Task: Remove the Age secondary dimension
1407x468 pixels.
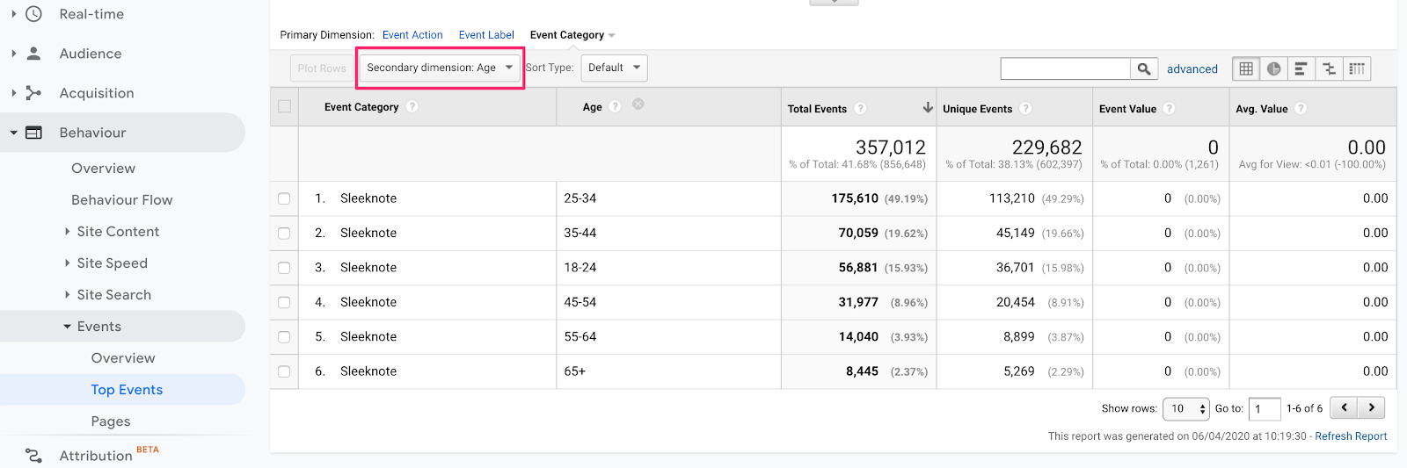Action: coord(638,104)
